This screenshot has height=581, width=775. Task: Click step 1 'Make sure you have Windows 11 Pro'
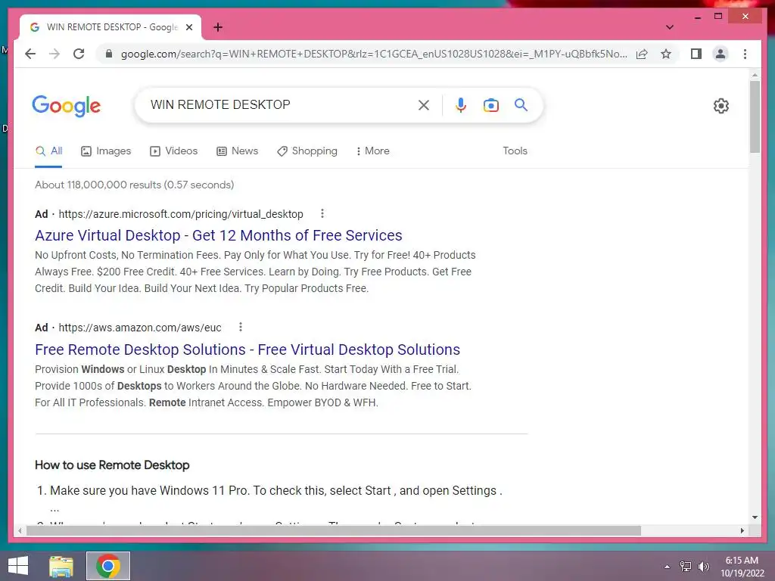click(275, 490)
